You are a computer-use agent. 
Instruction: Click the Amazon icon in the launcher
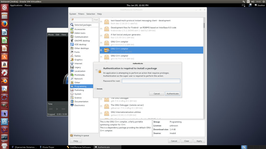click(x=4, y=65)
